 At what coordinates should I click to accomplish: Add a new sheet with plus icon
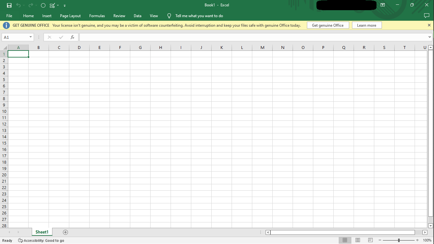pyautogui.click(x=65, y=232)
